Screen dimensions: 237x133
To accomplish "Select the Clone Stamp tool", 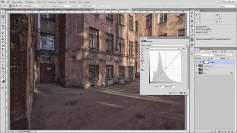I will tap(3, 39).
